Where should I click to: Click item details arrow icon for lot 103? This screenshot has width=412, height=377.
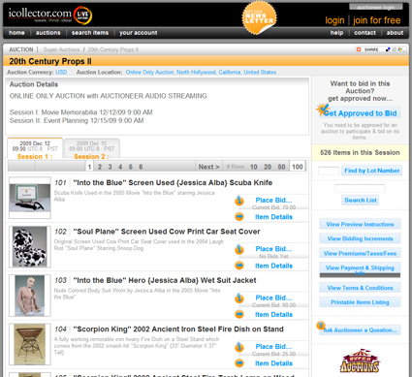coord(239,314)
